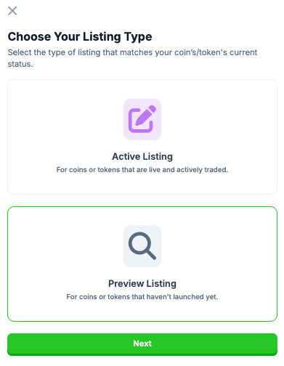Viewport: 284px width, 366px height.
Task: Click the pencil tip of the edit icon
Action: point(139,123)
